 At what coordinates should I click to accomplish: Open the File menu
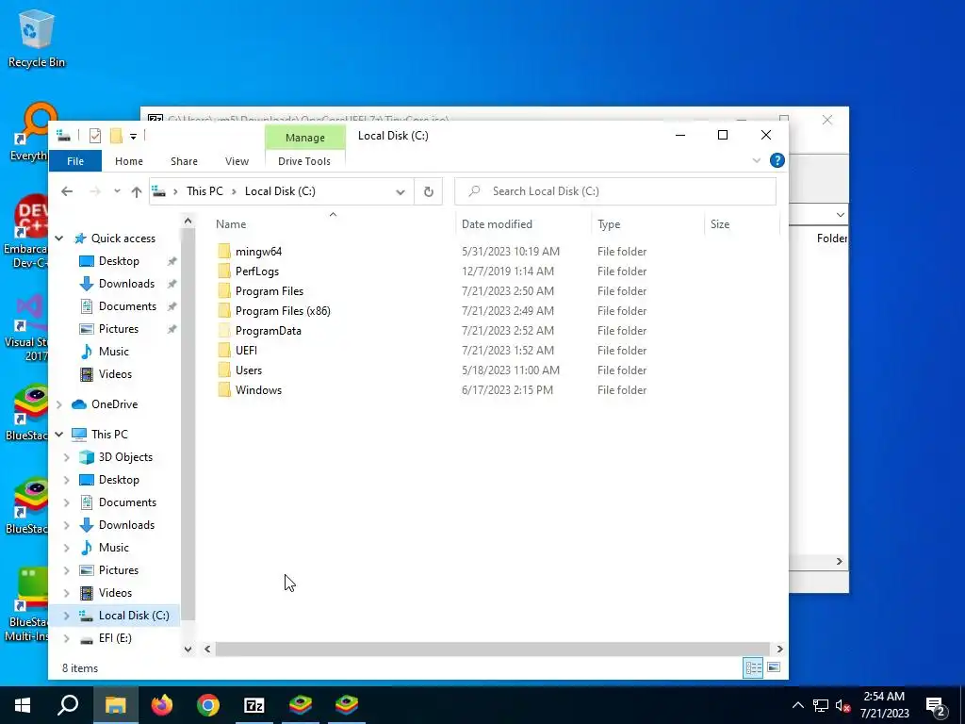(x=75, y=161)
